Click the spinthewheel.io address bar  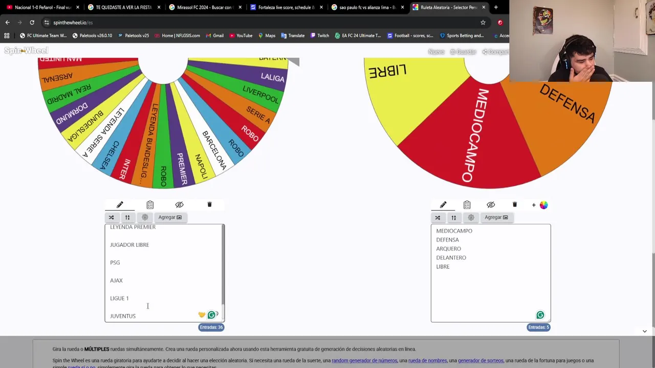pyautogui.click(x=261, y=22)
